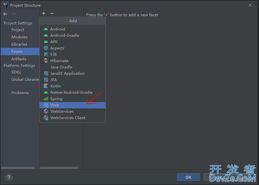The height and width of the screenshot is (185, 259).
Task: Click the AspectJ circular icon
Action: tap(46, 48)
